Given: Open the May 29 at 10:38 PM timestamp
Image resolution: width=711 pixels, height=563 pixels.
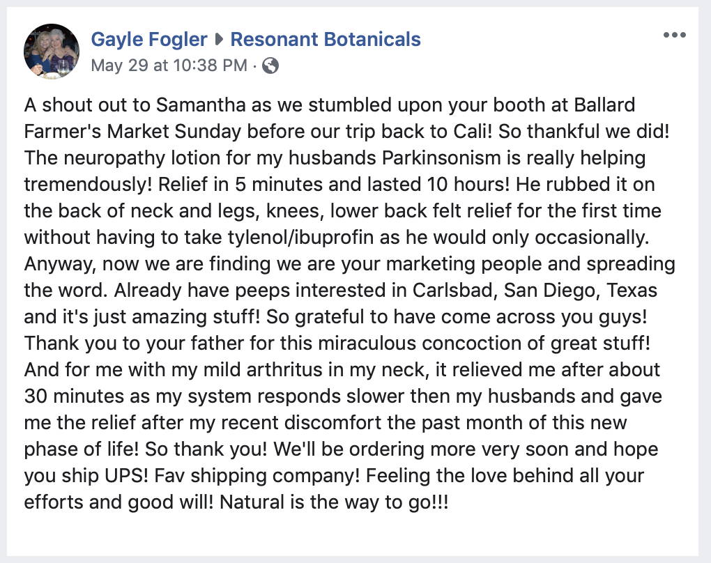Looking at the screenshot, I should tap(169, 65).
